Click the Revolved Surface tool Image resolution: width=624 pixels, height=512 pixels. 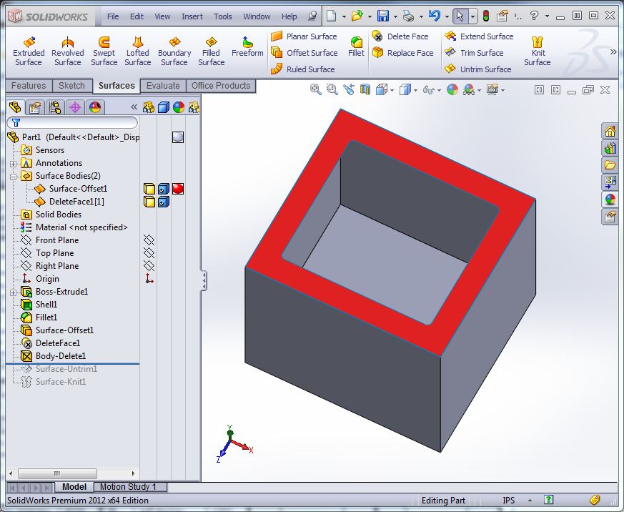pyautogui.click(x=67, y=51)
